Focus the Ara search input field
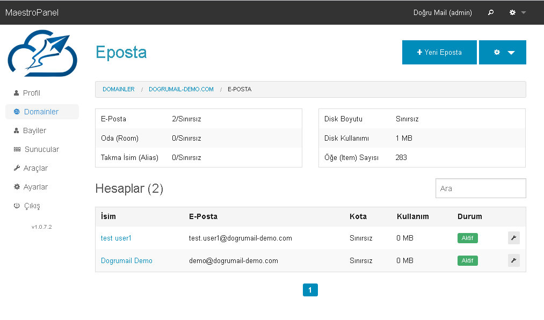Image resolution: width=544 pixels, height=320 pixels. (481, 188)
